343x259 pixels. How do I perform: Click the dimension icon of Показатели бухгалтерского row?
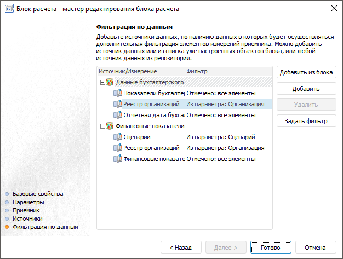tap(118, 93)
